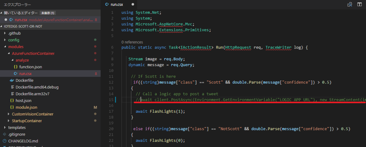Click 'await FlashLights(1);' statement
The image size is (366, 147).
click(x=160, y=111)
